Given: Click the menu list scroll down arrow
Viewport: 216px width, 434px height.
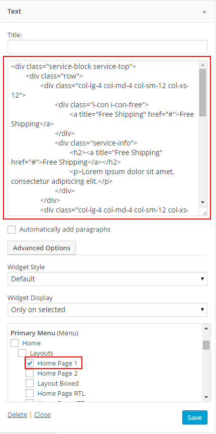Looking at the screenshot, I should (x=206, y=397).
